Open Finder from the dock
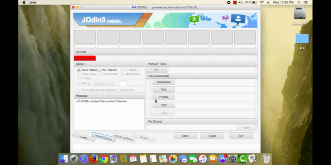Viewport: 331px width, 165px height. 64,159
